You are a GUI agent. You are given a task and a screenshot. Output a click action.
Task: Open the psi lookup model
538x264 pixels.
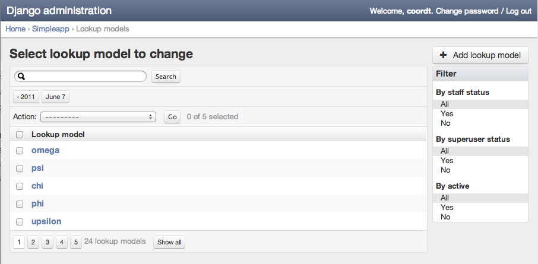[37, 168]
